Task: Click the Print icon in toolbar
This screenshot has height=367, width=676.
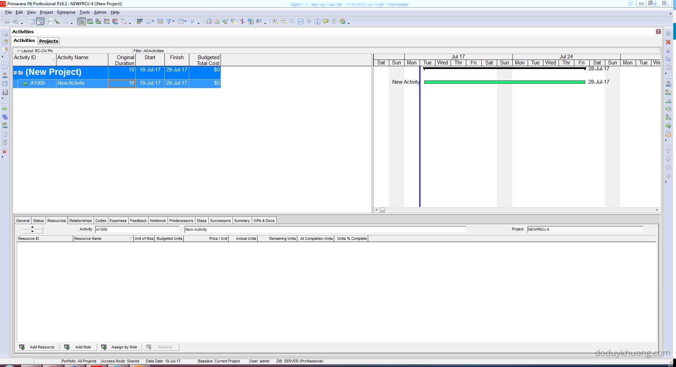Action: pos(7,22)
